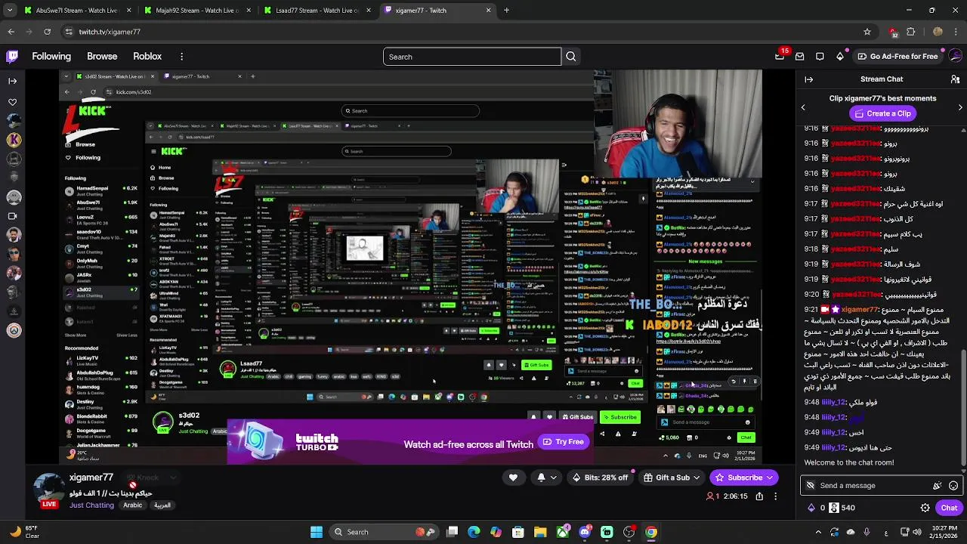Open the emote picker smiley in chat
The width and height of the screenshot is (967, 544).
click(953, 486)
